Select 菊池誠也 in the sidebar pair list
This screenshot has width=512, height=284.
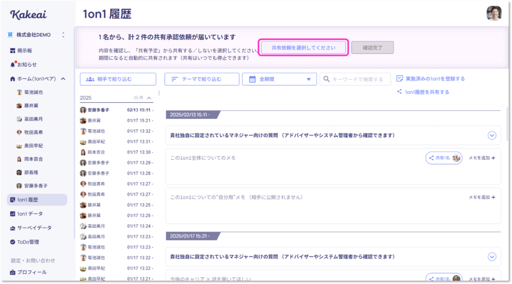tap(29, 92)
